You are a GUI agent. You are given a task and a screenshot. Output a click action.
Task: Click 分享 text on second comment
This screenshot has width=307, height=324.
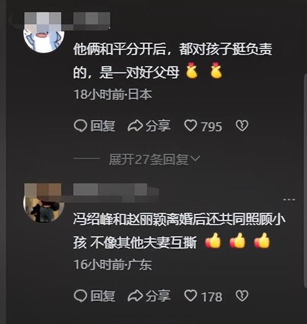click(x=158, y=296)
